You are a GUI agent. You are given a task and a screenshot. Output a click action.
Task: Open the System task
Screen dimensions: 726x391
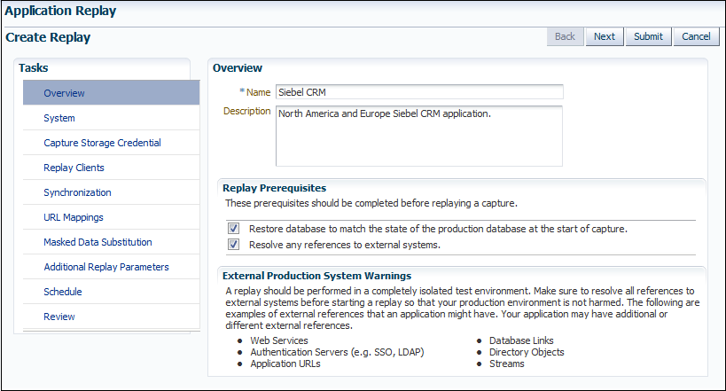click(111, 118)
